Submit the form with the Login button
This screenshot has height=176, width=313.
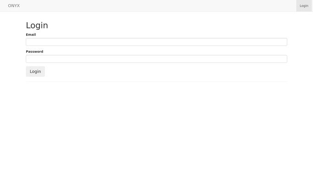35,71
